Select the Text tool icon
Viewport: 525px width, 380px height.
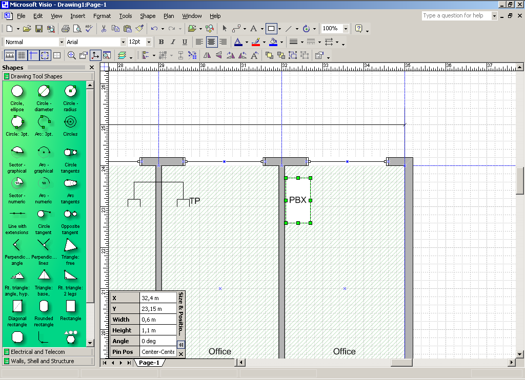253,29
